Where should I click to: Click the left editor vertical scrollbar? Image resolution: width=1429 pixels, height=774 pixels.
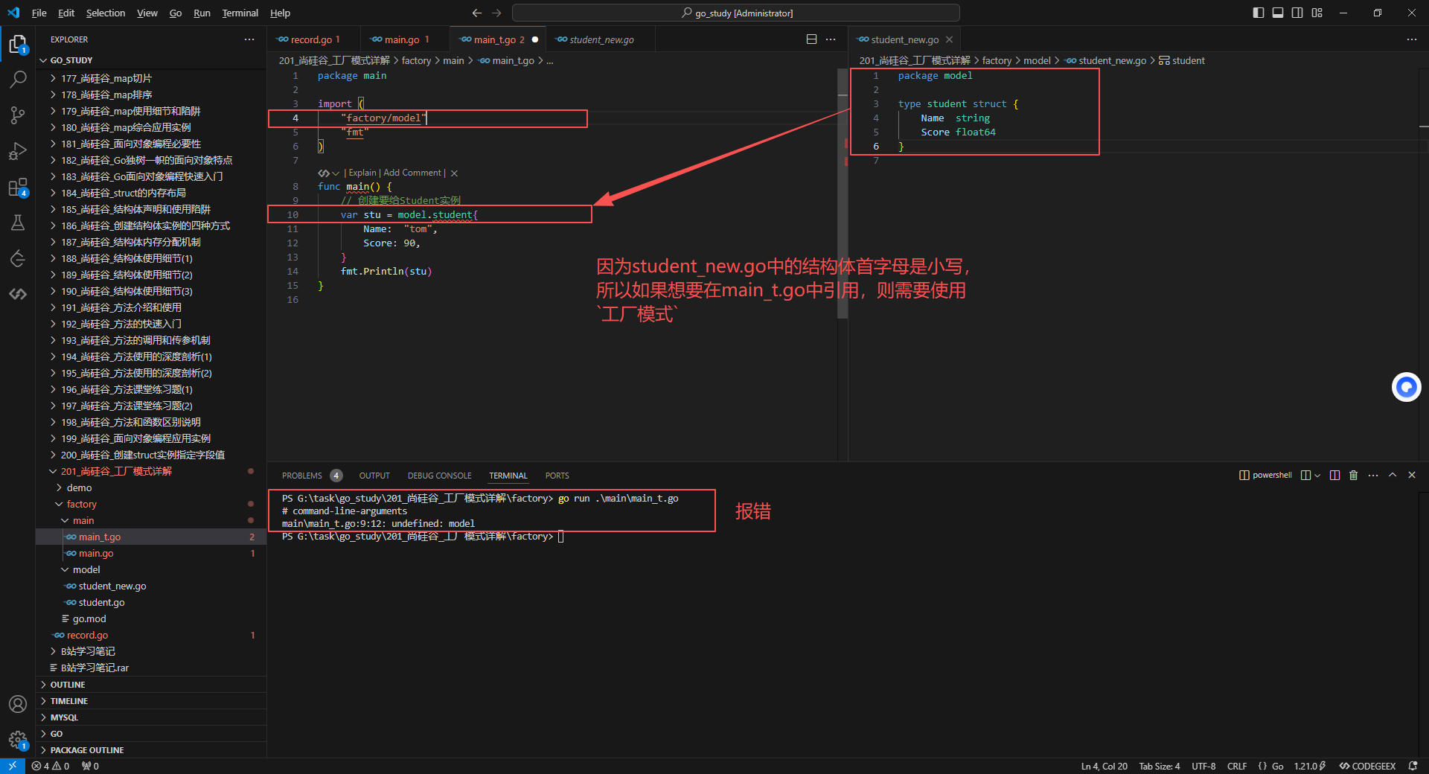click(x=843, y=193)
